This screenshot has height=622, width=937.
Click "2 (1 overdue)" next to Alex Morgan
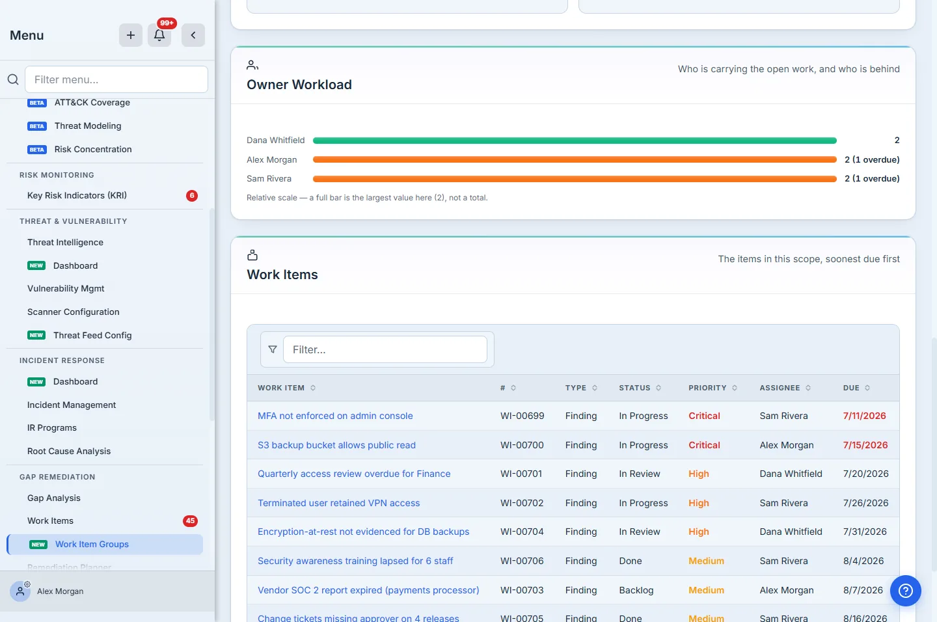872,160
